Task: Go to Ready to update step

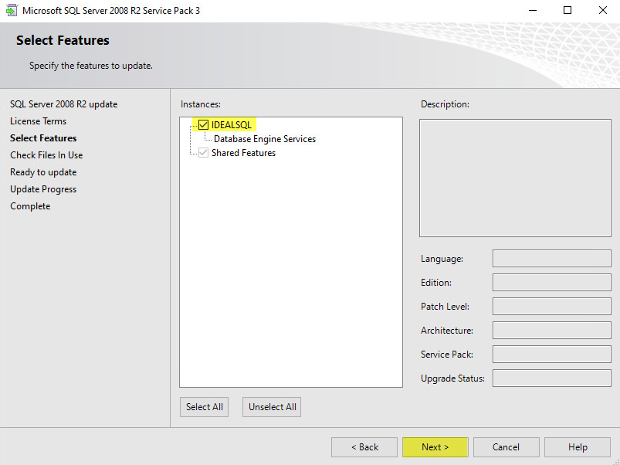Action: tap(43, 172)
